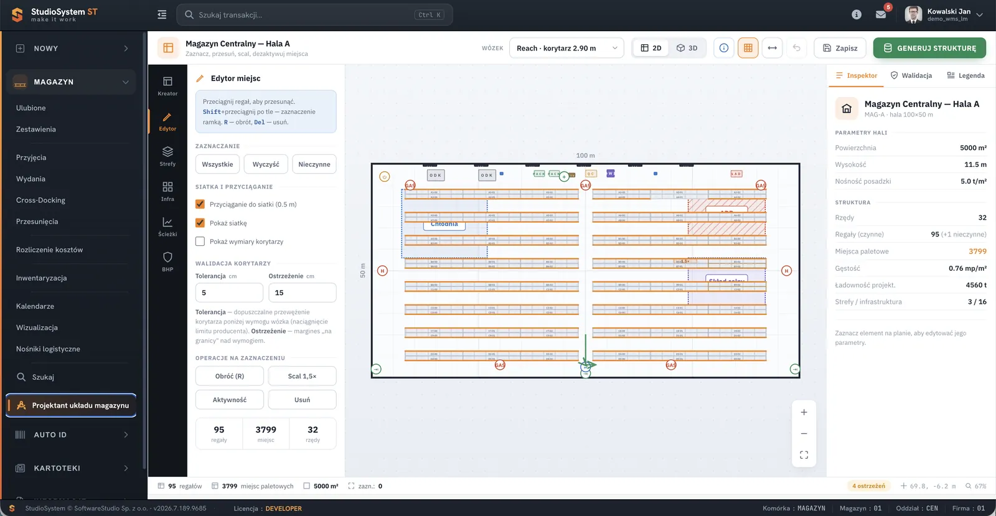Click the hall home icon in Inspektor

tap(847, 108)
